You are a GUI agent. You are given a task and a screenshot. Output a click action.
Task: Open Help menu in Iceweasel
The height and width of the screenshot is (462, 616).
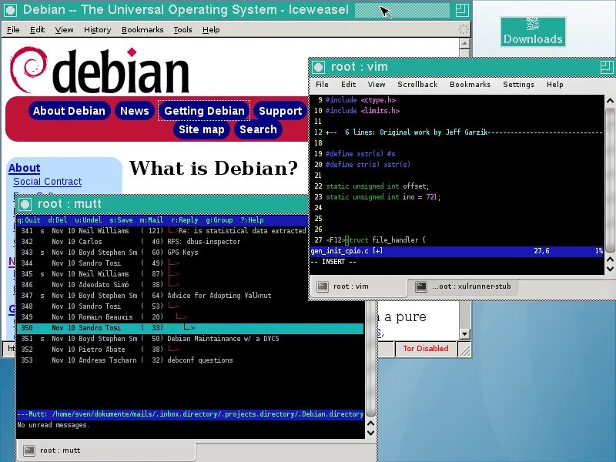point(211,29)
